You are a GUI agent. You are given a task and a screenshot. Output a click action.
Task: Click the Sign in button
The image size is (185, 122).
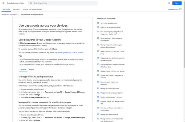177,3
